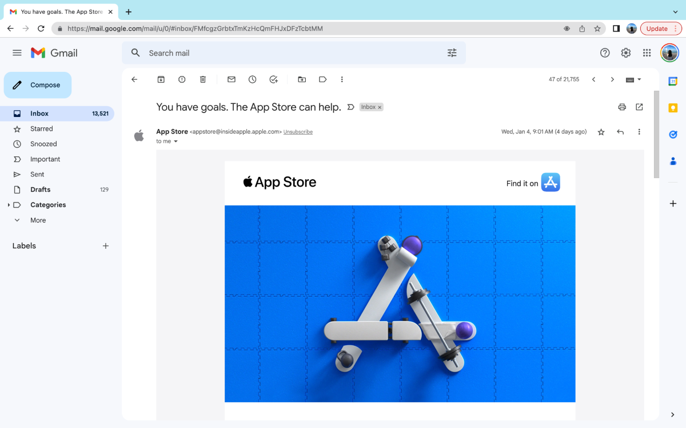Toggle the Chrome side panel icon
This screenshot has width=686, height=428.
click(x=616, y=29)
